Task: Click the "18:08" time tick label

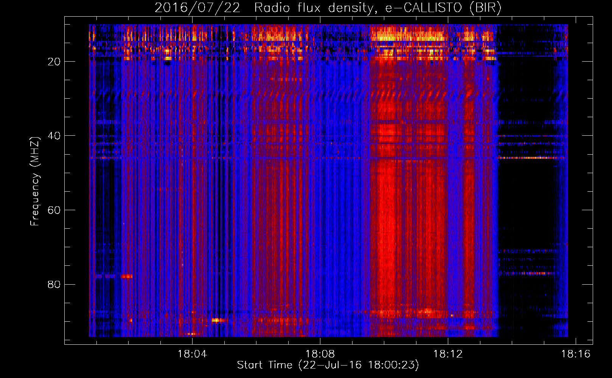Action: coord(320,354)
